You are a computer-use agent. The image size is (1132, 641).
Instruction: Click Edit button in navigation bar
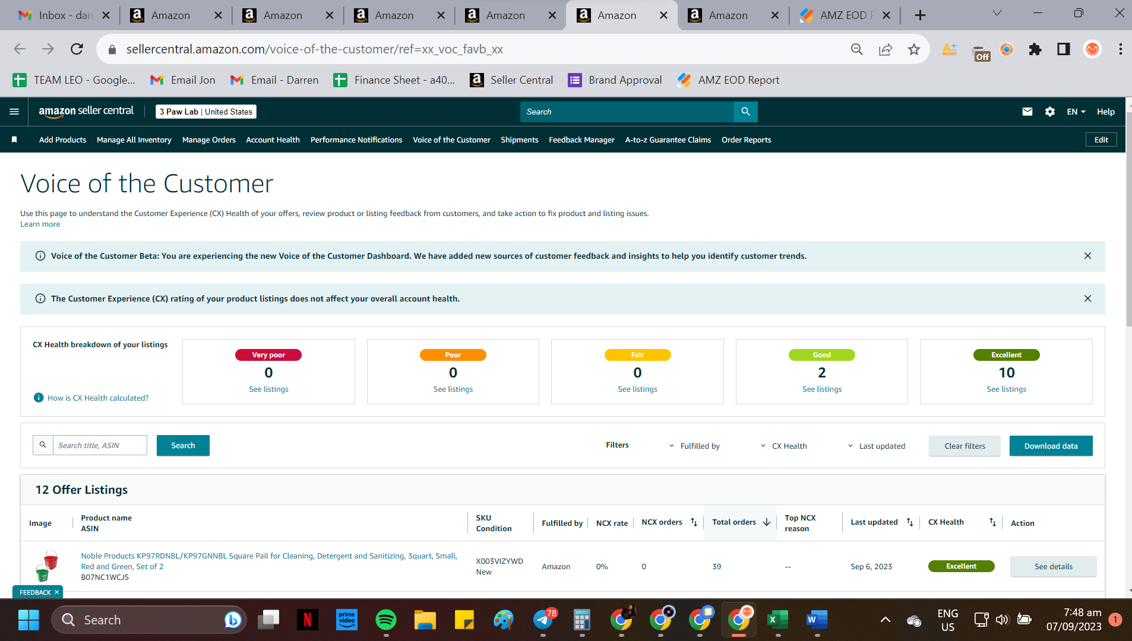(1101, 140)
